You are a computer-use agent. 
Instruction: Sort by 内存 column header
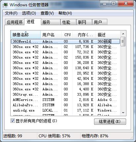click(84, 35)
